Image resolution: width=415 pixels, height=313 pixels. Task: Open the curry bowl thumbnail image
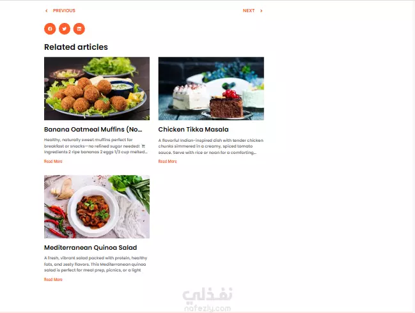pos(97,207)
